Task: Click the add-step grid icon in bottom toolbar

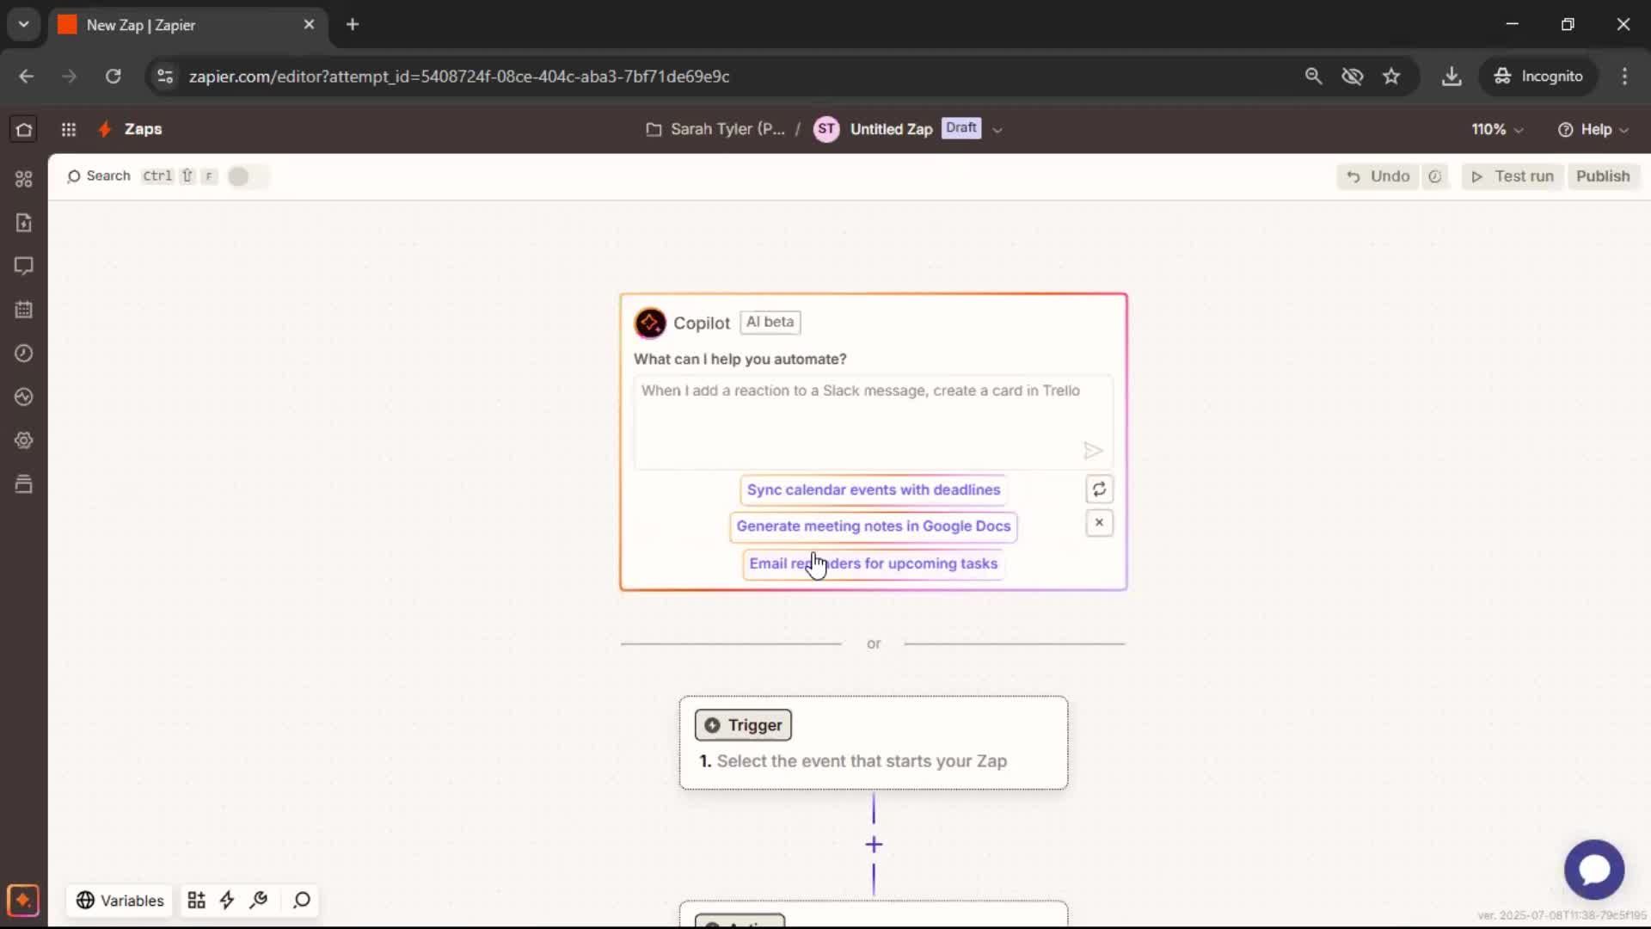Action: click(196, 900)
